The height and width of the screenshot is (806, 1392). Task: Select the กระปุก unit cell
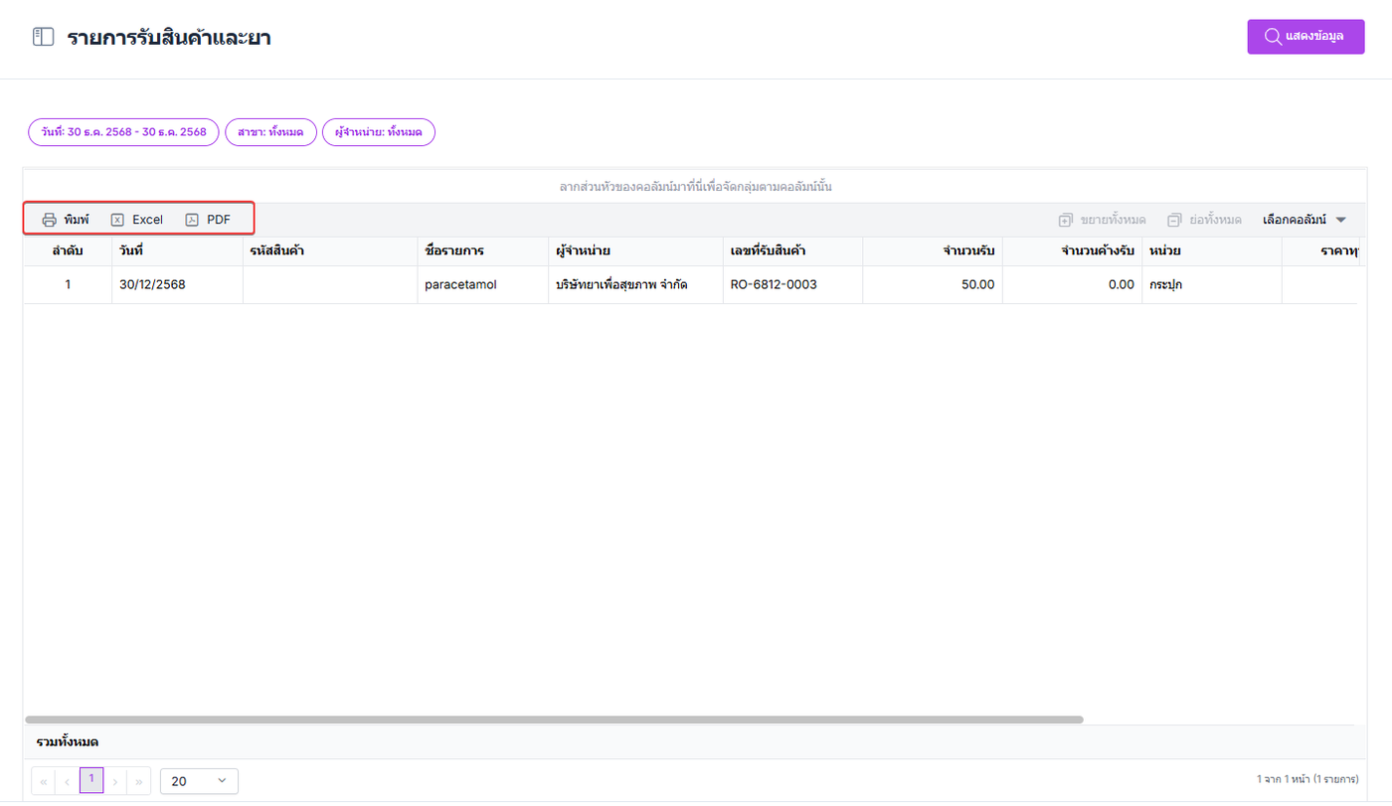click(x=1211, y=285)
